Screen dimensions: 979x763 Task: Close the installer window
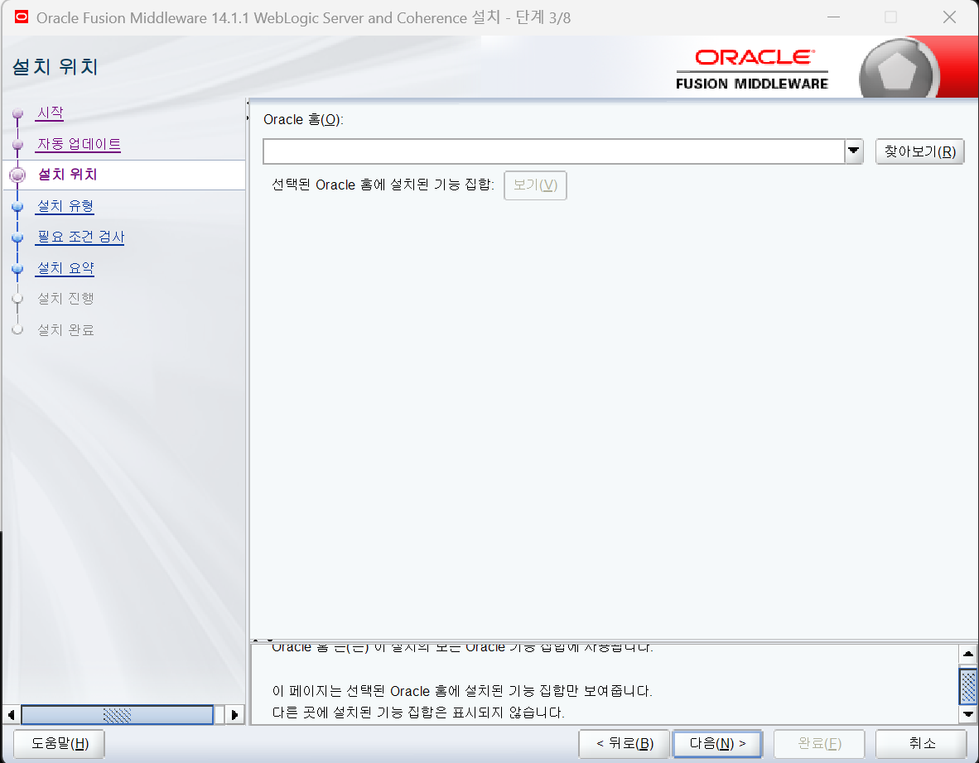[949, 17]
